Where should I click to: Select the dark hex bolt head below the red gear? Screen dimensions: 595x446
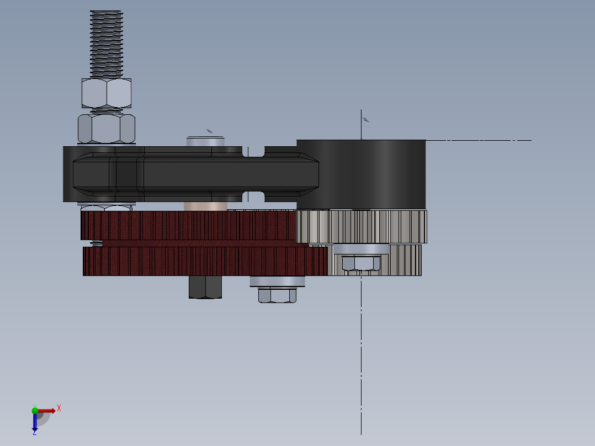pos(205,287)
